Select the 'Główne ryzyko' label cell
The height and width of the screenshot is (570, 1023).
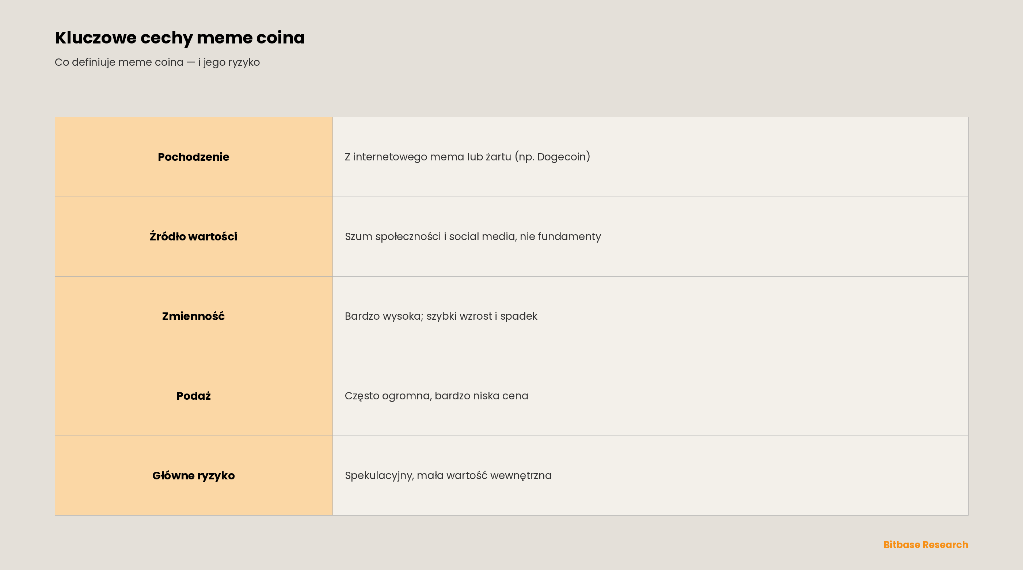coord(194,475)
